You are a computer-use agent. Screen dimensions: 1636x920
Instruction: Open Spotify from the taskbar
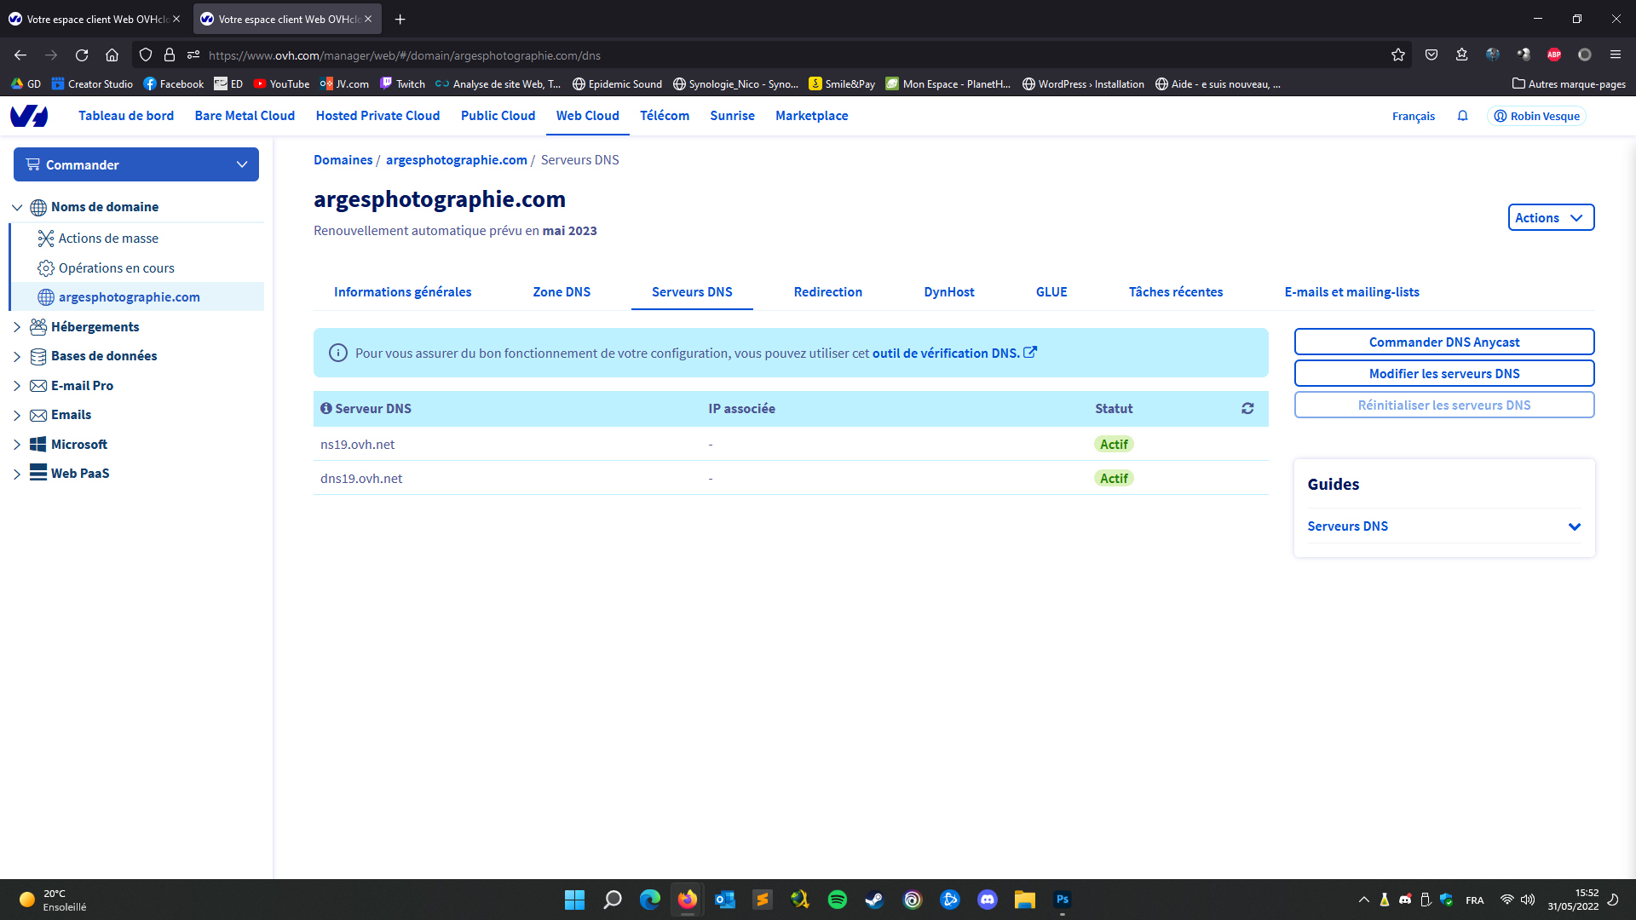tap(837, 900)
